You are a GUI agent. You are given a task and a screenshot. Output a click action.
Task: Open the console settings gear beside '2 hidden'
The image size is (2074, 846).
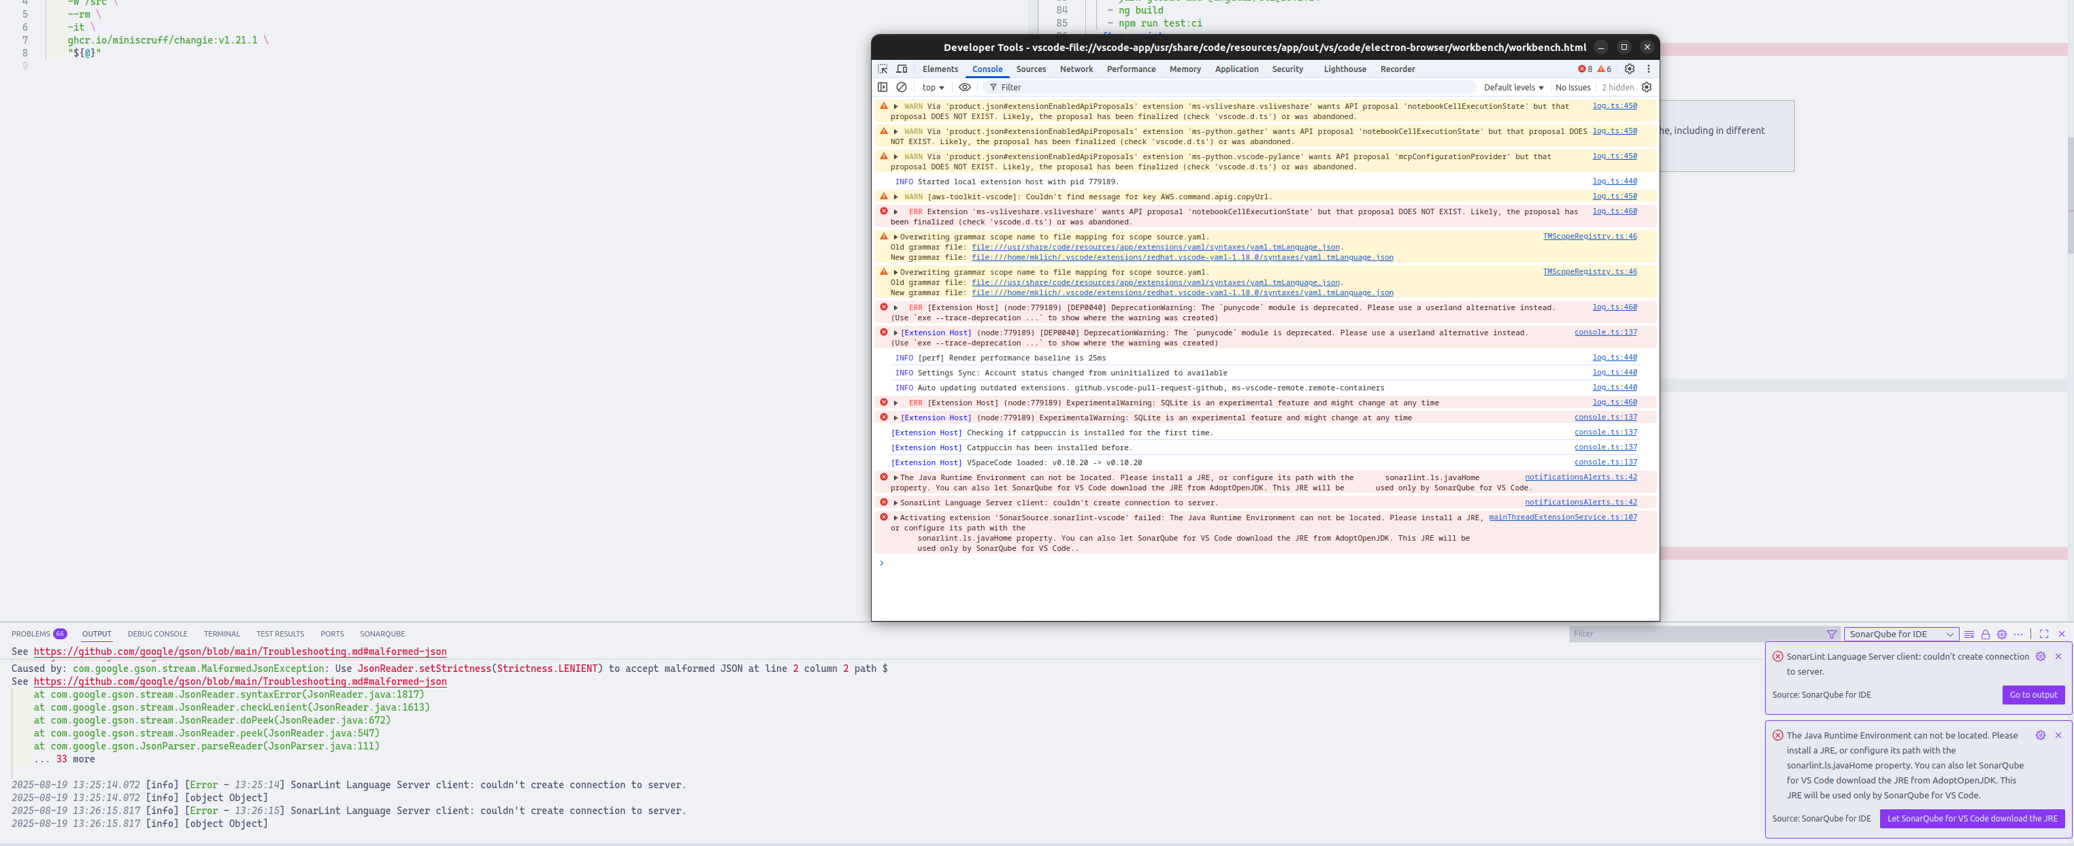coord(1647,87)
